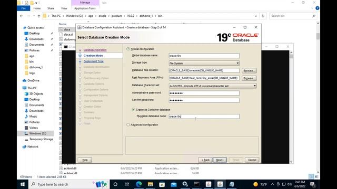Screen dimensions: 337x189
Task: Open the Windows Start menu
Action: click(23, 184)
